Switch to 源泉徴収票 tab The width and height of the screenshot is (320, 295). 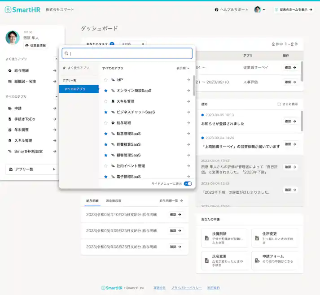pyautogui.click(x=114, y=201)
